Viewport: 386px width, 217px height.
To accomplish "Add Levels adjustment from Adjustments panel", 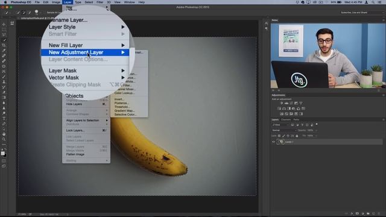I will click(x=286, y=103).
